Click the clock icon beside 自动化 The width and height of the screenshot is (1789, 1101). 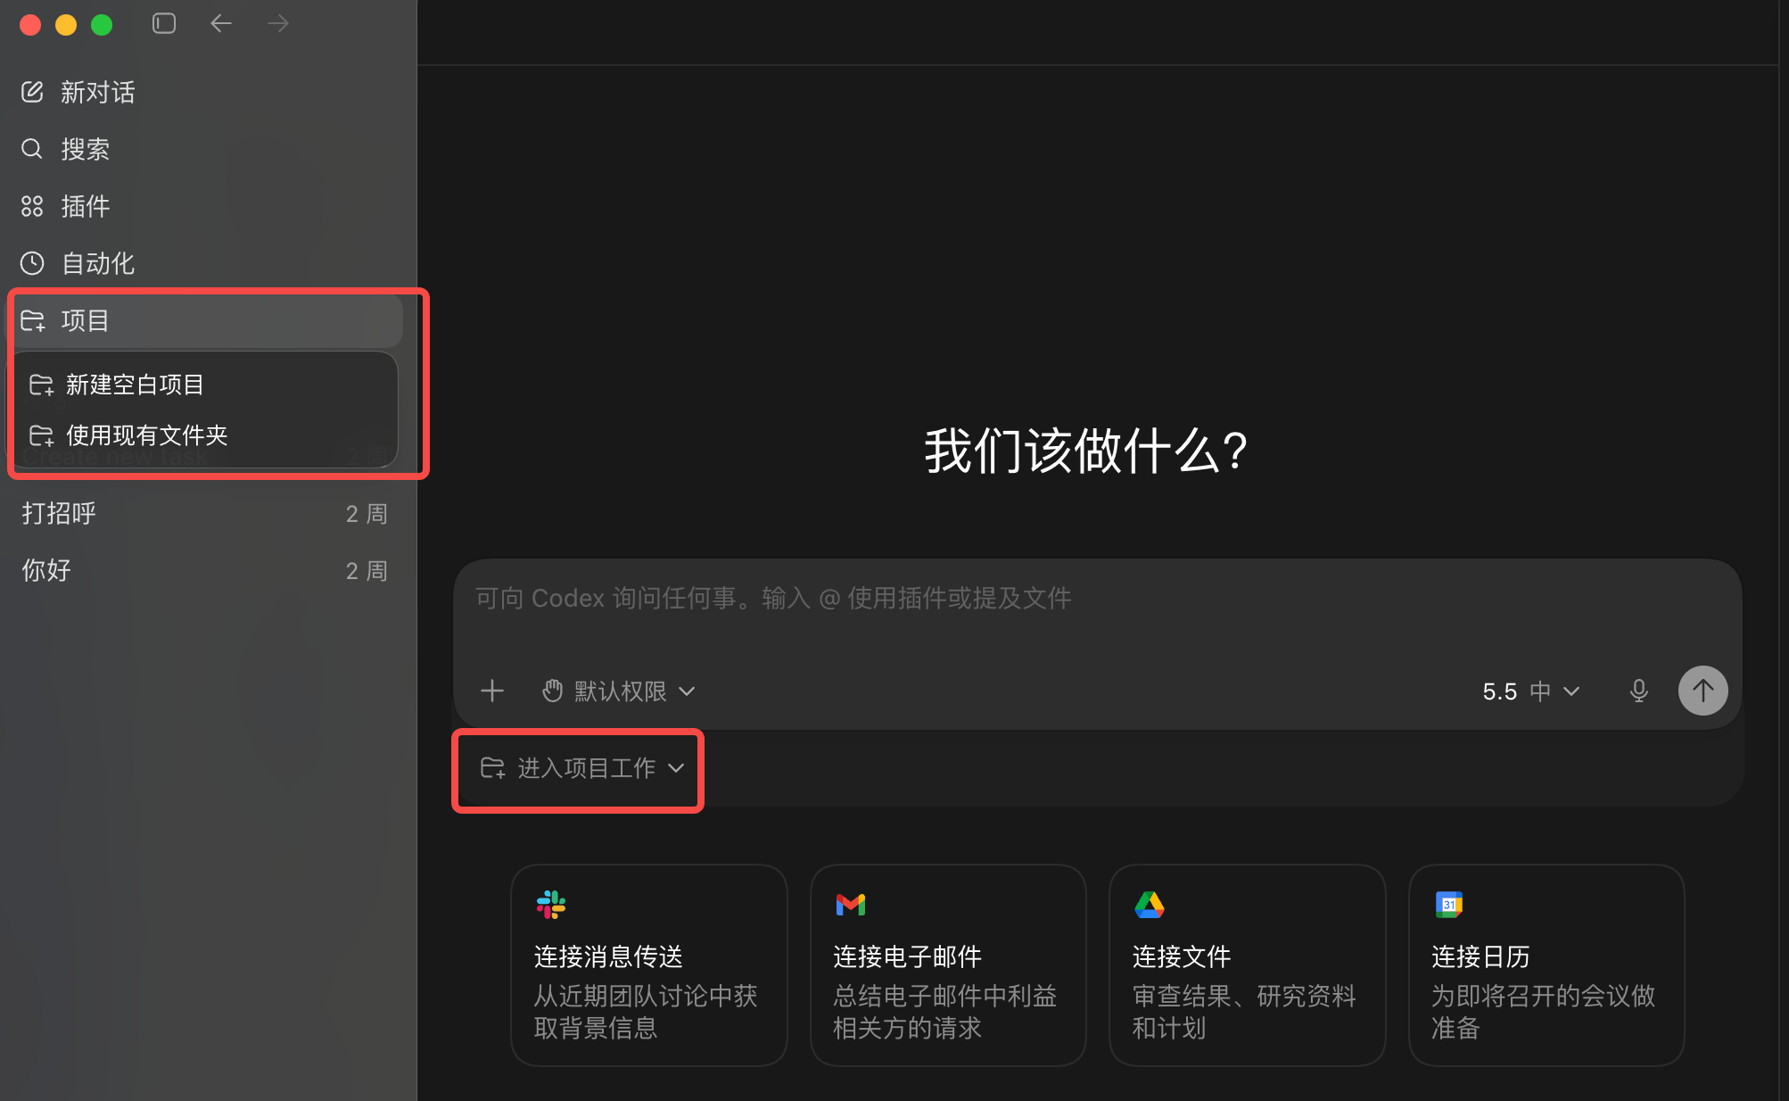click(32, 263)
